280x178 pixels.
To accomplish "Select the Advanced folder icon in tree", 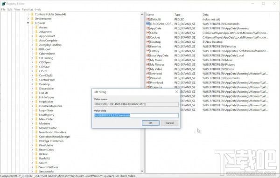I will (x=36, y=32).
